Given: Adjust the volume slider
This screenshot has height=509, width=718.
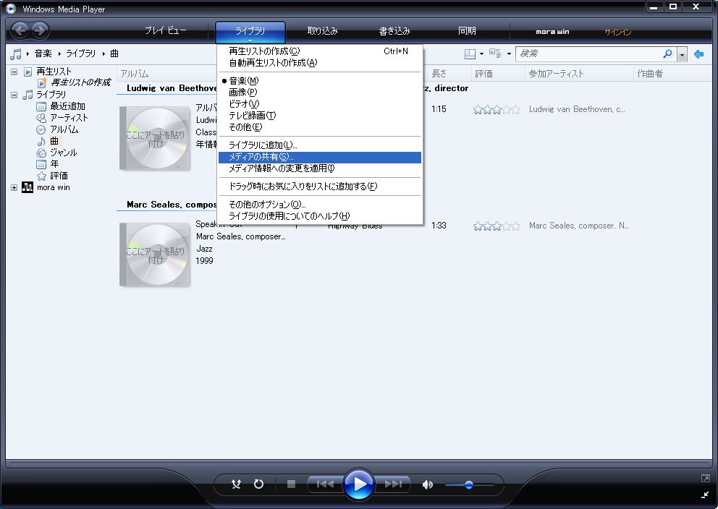Looking at the screenshot, I should [x=469, y=484].
